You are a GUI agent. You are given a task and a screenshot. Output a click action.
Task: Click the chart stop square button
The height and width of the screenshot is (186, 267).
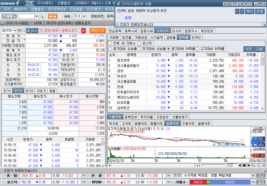(x=244, y=165)
